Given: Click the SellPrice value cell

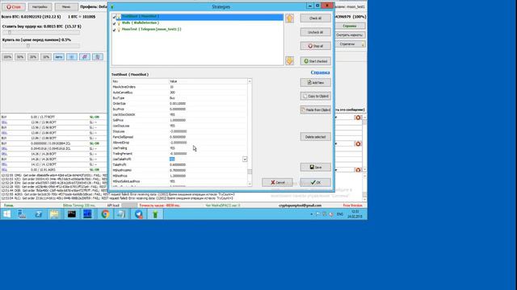Looking at the screenshot, I should [x=208, y=120].
